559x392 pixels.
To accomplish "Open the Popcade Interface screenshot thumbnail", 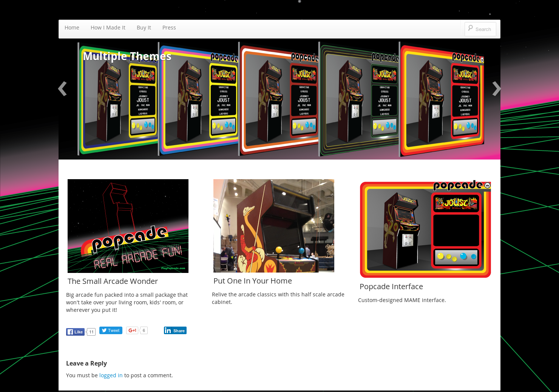I will coord(425,229).
